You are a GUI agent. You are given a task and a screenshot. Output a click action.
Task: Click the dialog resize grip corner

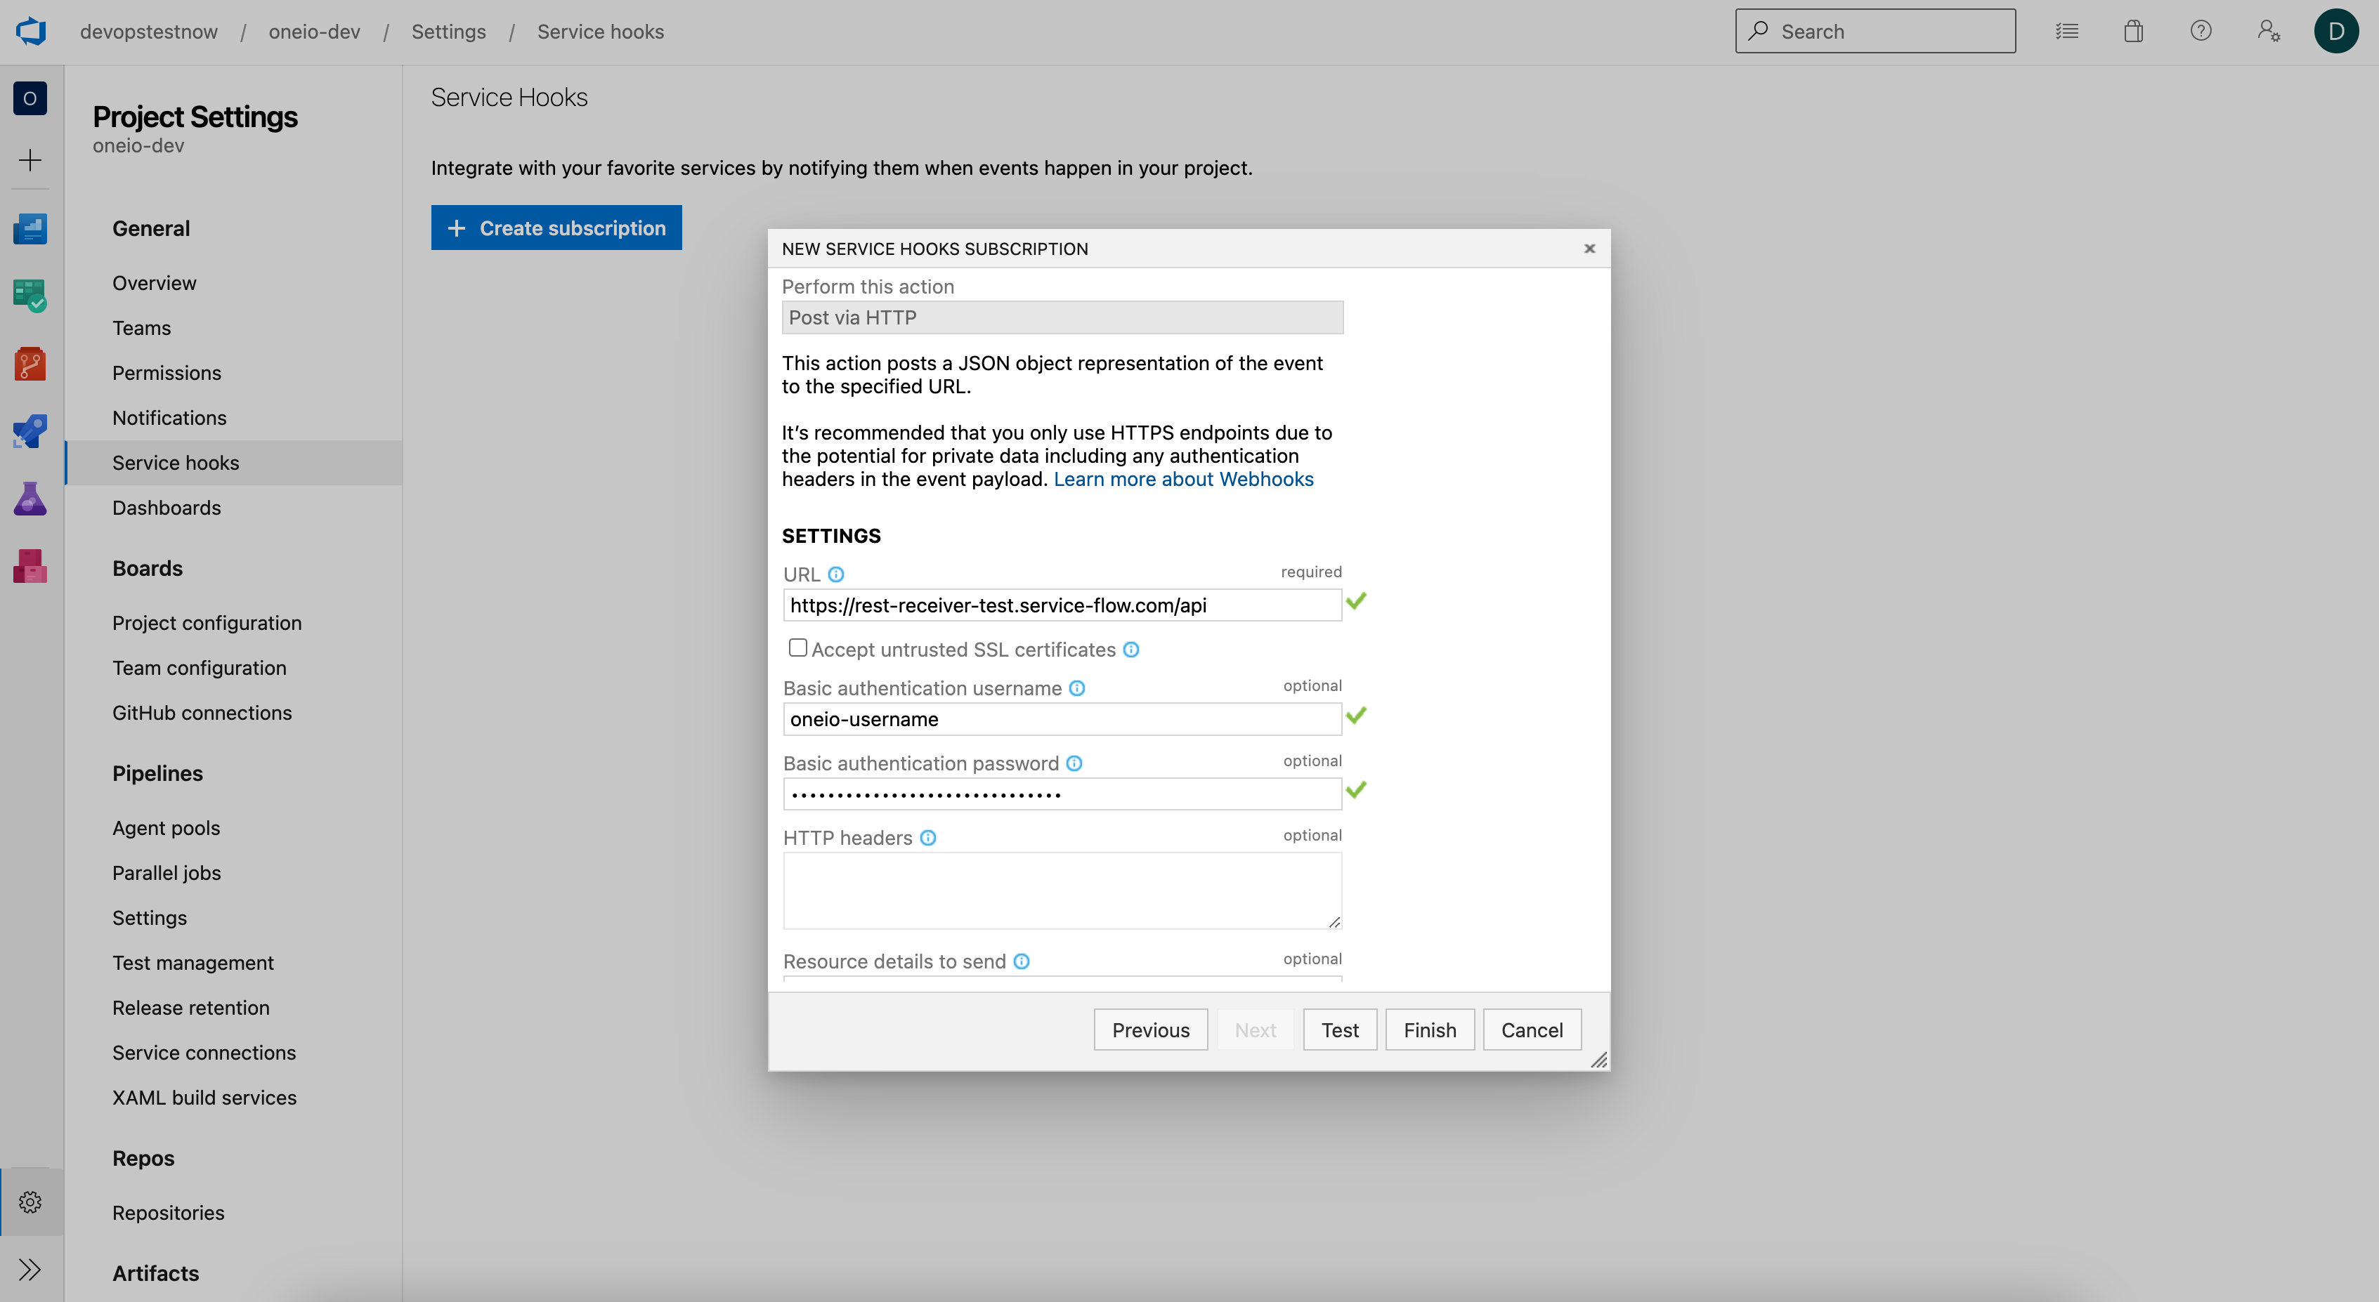(1600, 1060)
